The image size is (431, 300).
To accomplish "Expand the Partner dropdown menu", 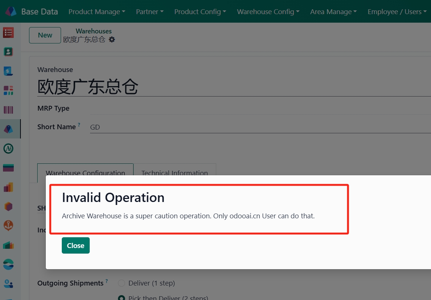I will [150, 12].
